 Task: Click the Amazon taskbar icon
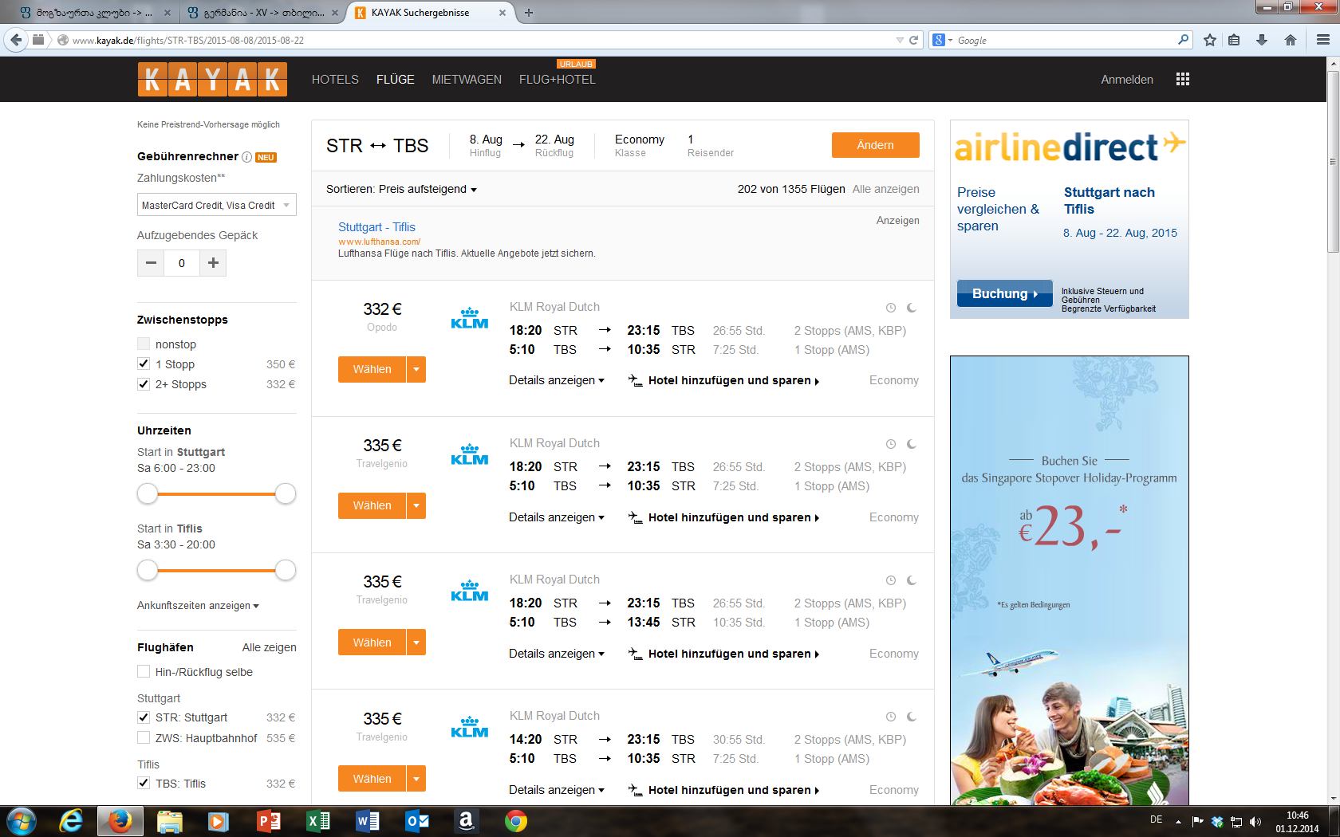pyautogui.click(x=467, y=821)
